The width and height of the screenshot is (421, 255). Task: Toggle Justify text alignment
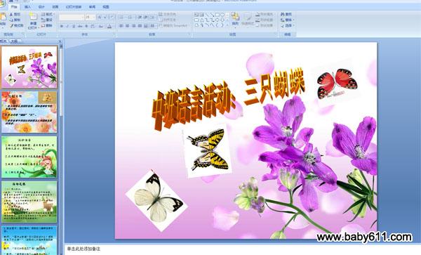pyautogui.click(x=140, y=26)
